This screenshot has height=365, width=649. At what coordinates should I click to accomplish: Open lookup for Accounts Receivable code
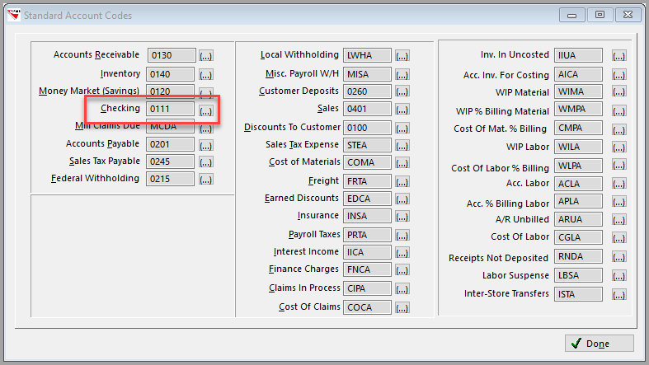pyautogui.click(x=205, y=56)
